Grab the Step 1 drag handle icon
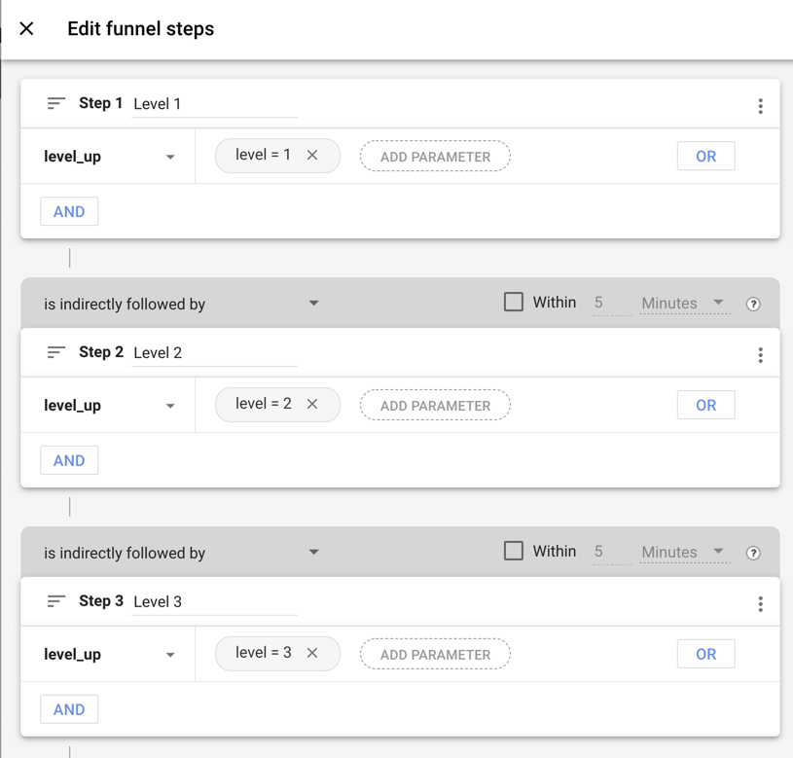The height and width of the screenshot is (758, 793). [56, 103]
